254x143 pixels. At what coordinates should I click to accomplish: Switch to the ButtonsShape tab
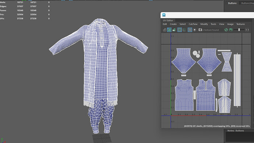[247, 3]
